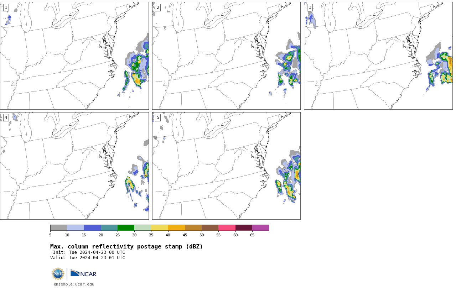The image size is (456, 288).
Task: Click the orange 40-45 dBZ swatch
Action: (176, 228)
